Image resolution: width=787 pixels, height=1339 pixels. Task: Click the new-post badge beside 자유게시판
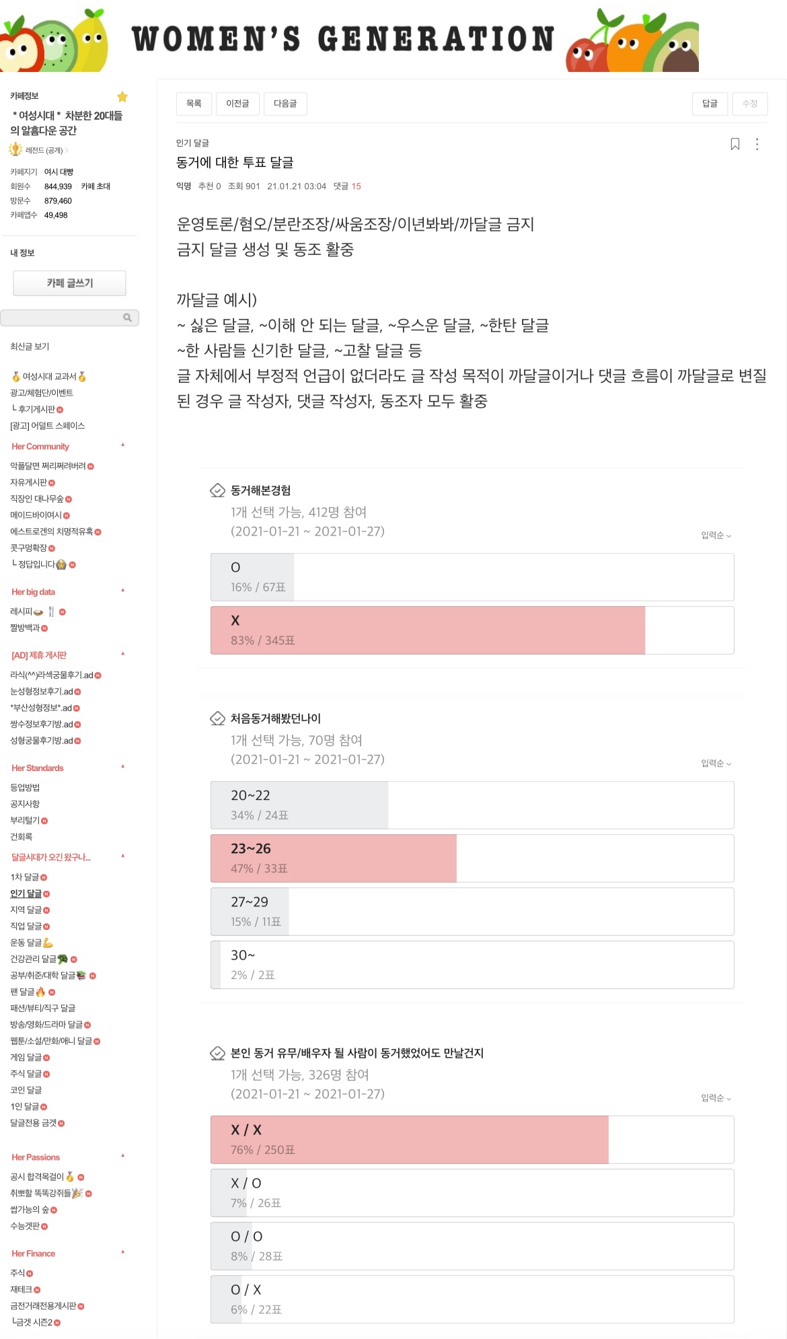click(x=52, y=482)
